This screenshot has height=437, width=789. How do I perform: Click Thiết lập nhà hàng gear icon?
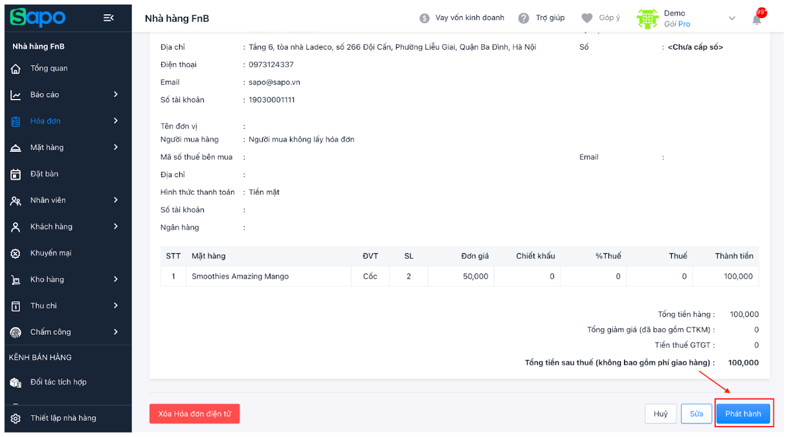(16, 418)
